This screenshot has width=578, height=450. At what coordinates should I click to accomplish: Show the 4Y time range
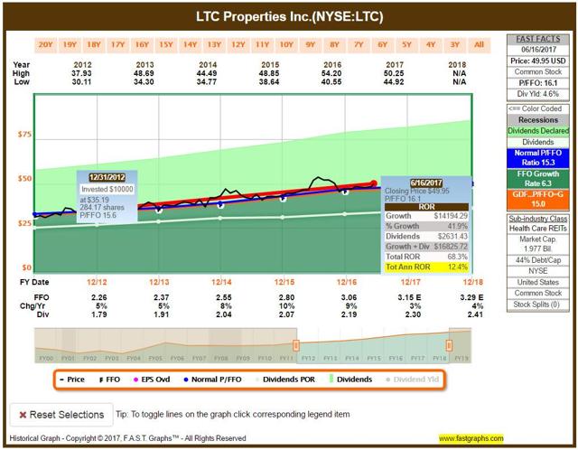click(x=431, y=45)
